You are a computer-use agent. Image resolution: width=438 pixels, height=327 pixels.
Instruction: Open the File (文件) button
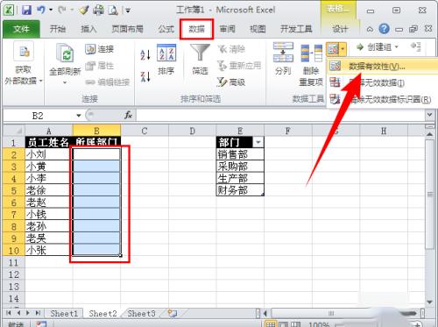coord(21,29)
